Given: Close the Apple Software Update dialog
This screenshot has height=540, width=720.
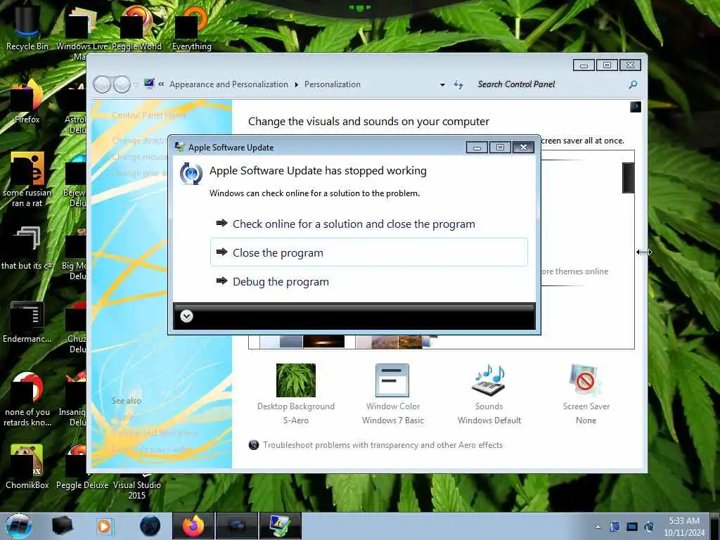Looking at the screenshot, I should pyautogui.click(x=523, y=148).
